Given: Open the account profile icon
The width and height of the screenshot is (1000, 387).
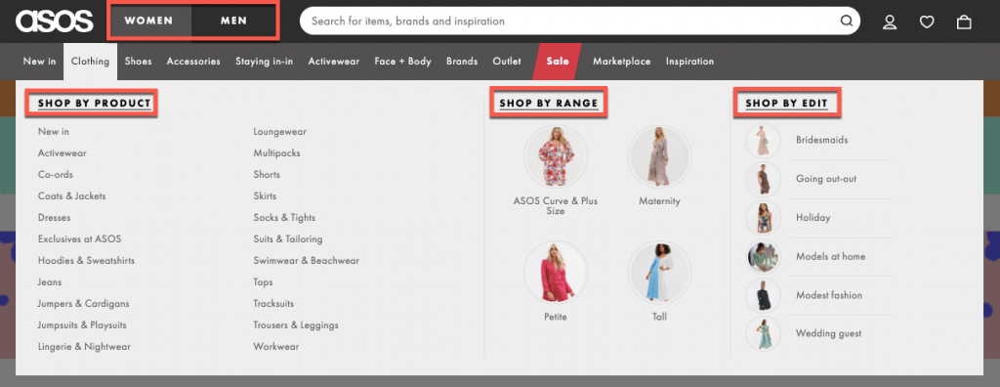Looking at the screenshot, I should coord(890,22).
